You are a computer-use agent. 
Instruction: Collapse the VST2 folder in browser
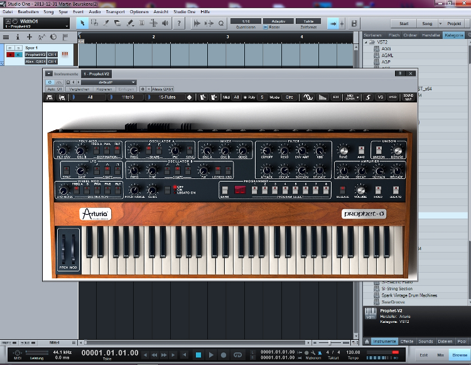click(x=366, y=42)
